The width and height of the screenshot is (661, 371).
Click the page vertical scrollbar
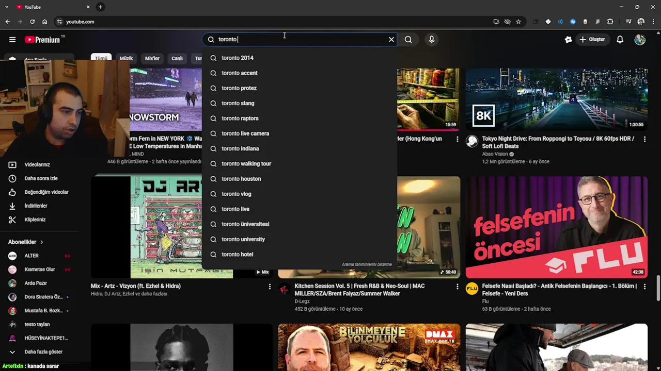coord(658,288)
